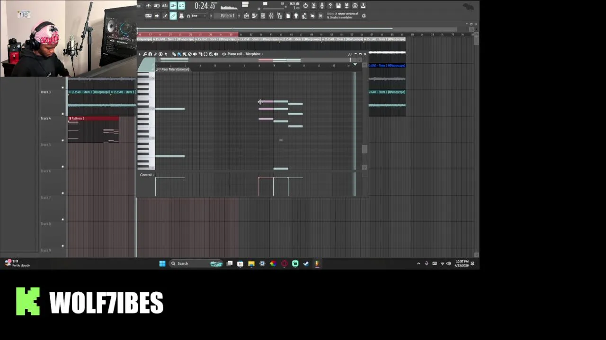Toggle wait for input before recording

[156, 6]
